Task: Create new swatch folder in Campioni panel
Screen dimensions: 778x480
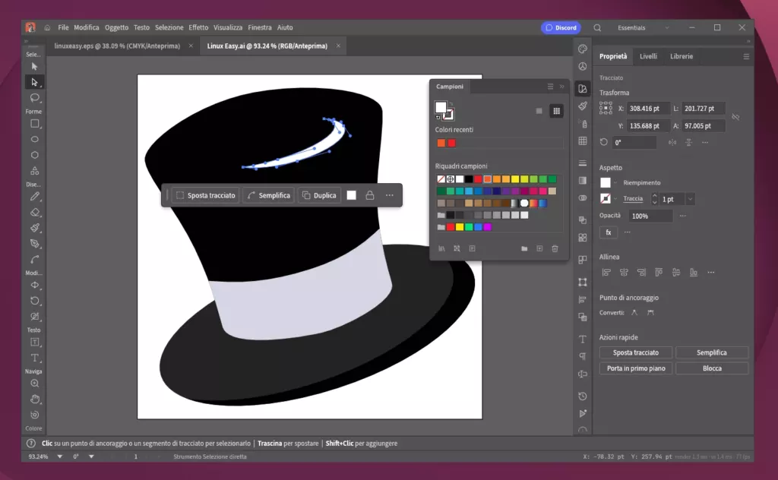Action: (524, 248)
